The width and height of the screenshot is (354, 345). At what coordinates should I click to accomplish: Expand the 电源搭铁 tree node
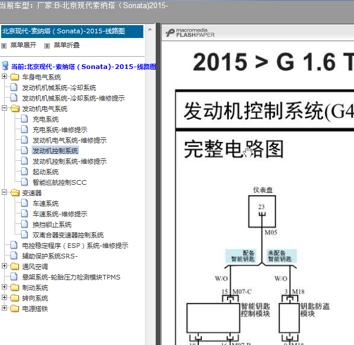4,308
